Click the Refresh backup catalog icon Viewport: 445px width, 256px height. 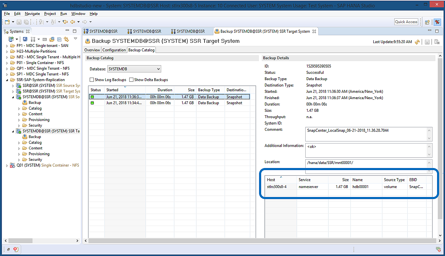pyautogui.click(x=417, y=42)
